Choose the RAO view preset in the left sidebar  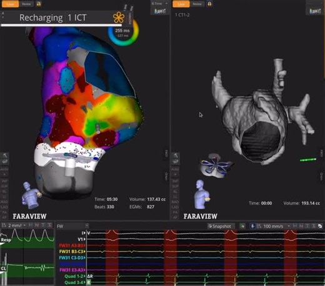coord(4,202)
